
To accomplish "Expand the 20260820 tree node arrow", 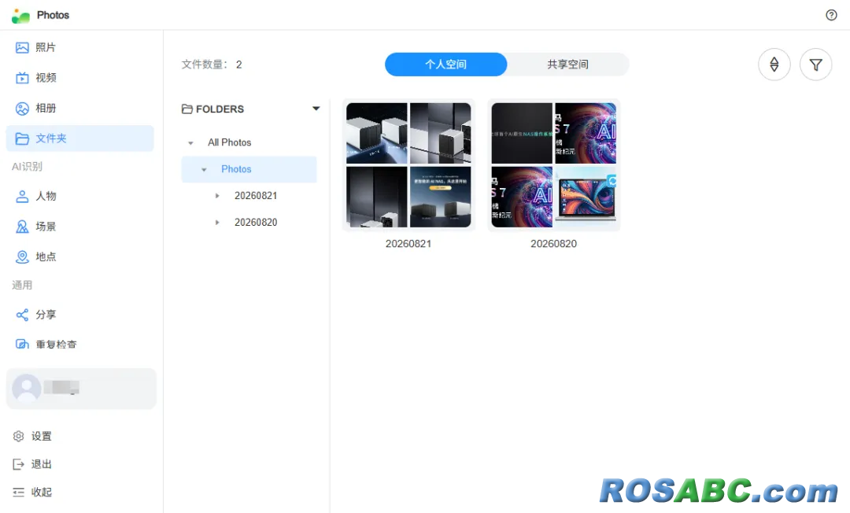I will pos(217,222).
